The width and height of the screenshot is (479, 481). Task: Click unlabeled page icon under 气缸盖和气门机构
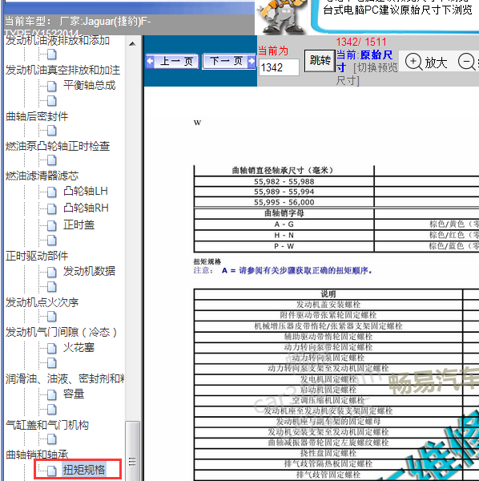(52, 439)
